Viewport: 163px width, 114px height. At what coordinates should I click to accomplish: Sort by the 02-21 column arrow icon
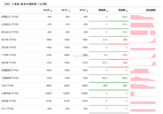click(x=69, y=11)
